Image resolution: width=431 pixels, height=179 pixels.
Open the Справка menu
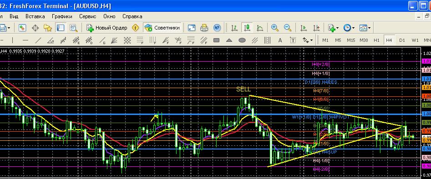132,16
